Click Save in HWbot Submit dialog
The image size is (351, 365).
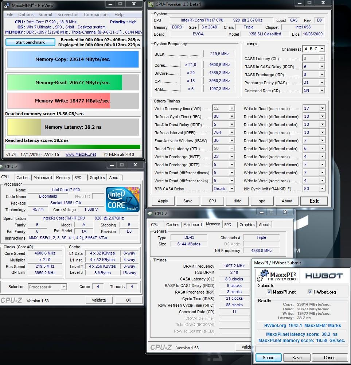pyautogui.click(x=297, y=358)
